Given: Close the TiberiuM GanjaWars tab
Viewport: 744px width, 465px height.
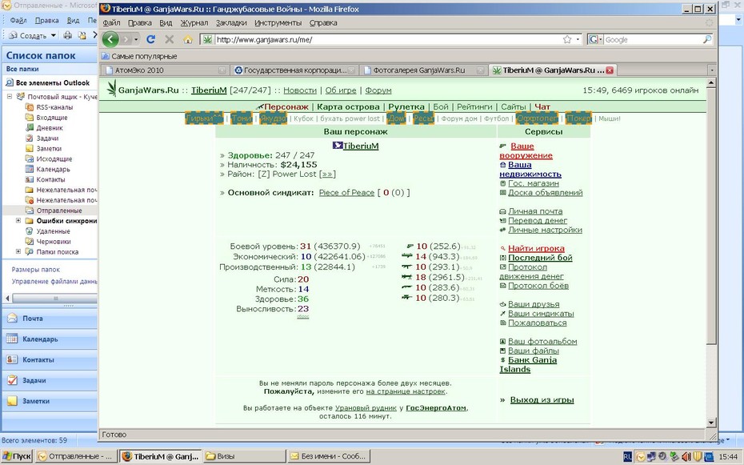Looking at the screenshot, I should coord(610,70).
